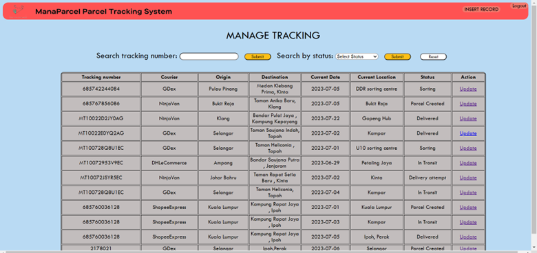Image resolution: width=537 pixels, height=253 pixels.
Task: Submit the search by status
Action: pos(397,57)
